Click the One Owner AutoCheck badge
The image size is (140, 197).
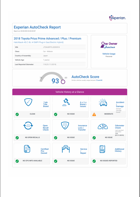tap(109, 45)
